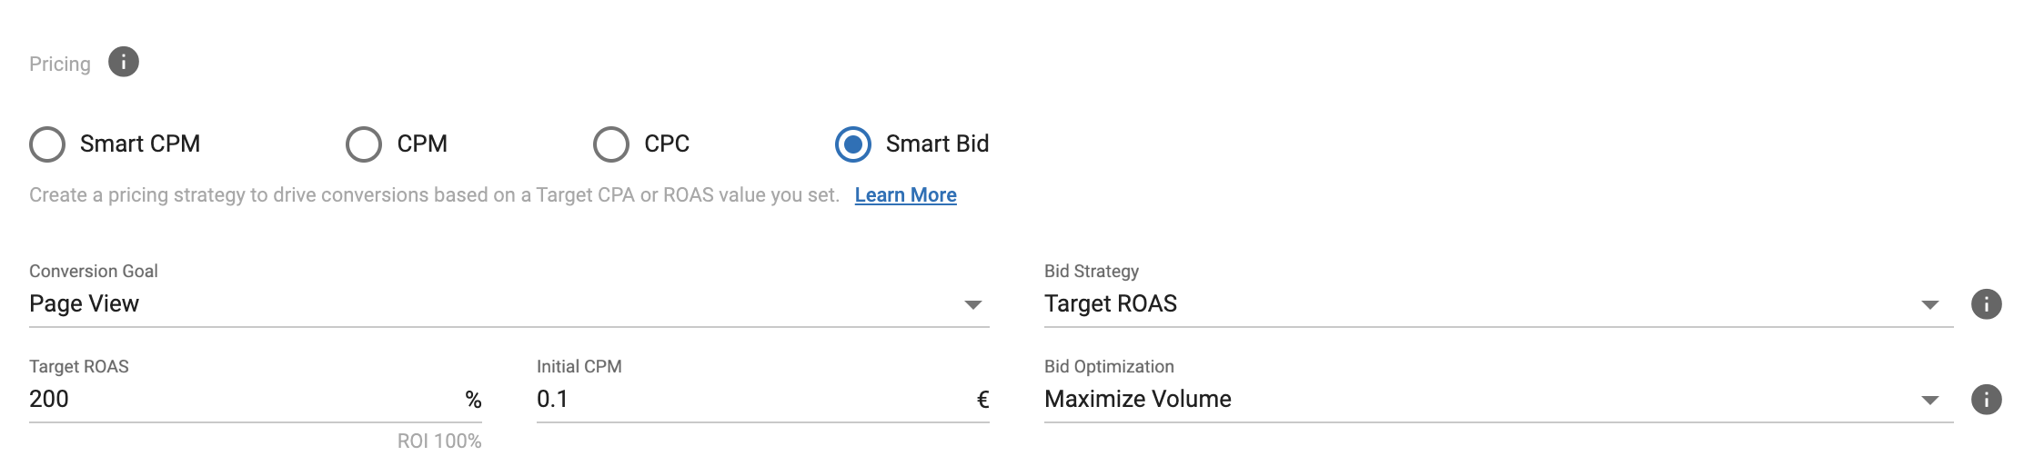The height and width of the screenshot is (456, 2034).
Task: Select the Smart CPM radio button
Action: pyautogui.click(x=47, y=144)
